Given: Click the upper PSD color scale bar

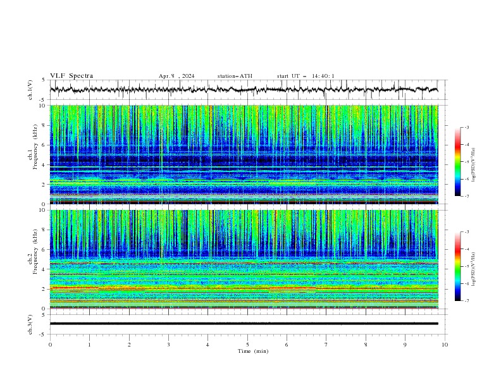Looking at the screenshot, I should point(458,162).
